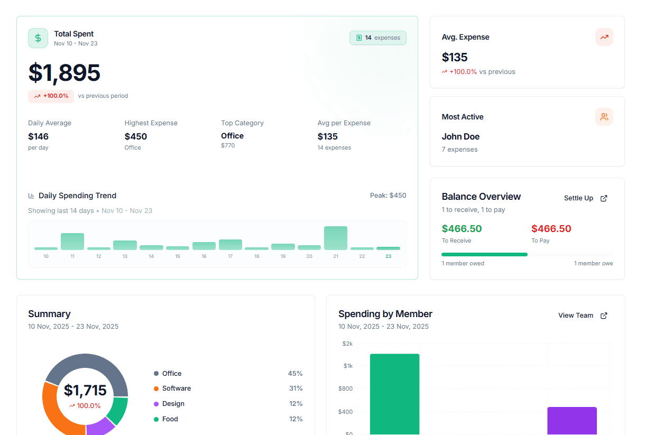
Task: Click the green balance progress bar
Action: click(x=484, y=254)
